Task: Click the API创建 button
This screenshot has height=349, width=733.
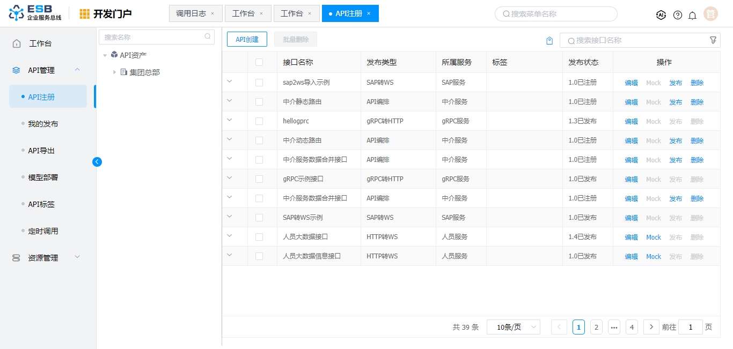Action: [247, 39]
